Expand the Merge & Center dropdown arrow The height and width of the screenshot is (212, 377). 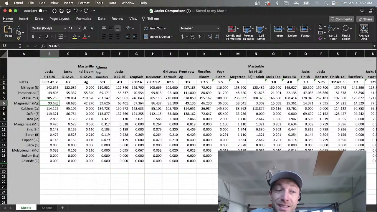pyautogui.click(x=172, y=37)
